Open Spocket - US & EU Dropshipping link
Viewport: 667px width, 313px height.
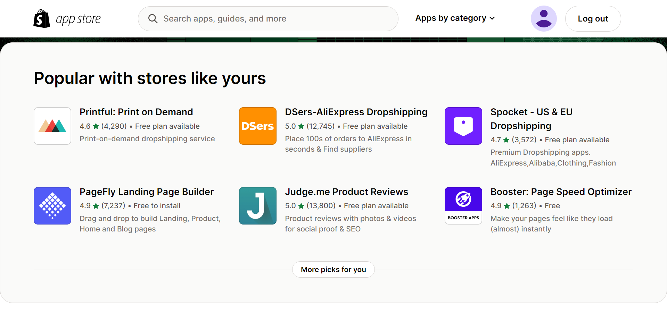[531, 119]
